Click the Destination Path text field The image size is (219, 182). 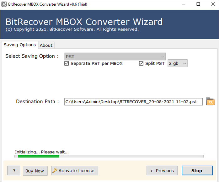coord(133,102)
